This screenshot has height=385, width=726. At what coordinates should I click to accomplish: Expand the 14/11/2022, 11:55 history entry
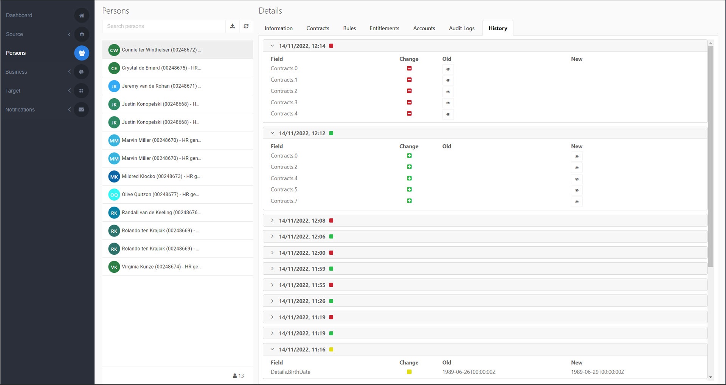click(x=272, y=285)
